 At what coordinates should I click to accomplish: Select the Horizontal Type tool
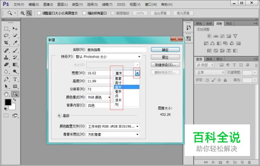(15, 79)
